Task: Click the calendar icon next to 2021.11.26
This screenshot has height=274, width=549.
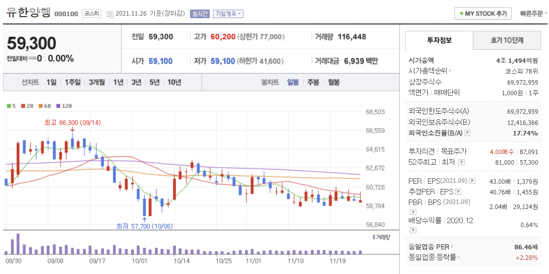Action: pos(110,14)
